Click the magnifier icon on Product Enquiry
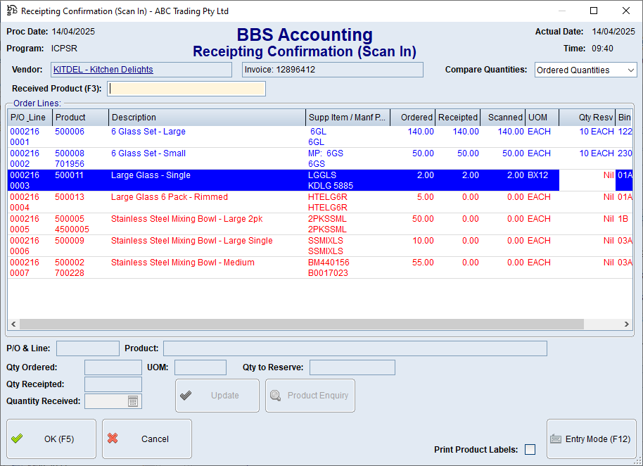Image resolution: width=643 pixels, height=466 pixels. [276, 396]
